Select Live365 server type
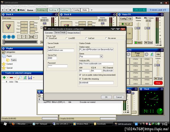 [70, 38]
